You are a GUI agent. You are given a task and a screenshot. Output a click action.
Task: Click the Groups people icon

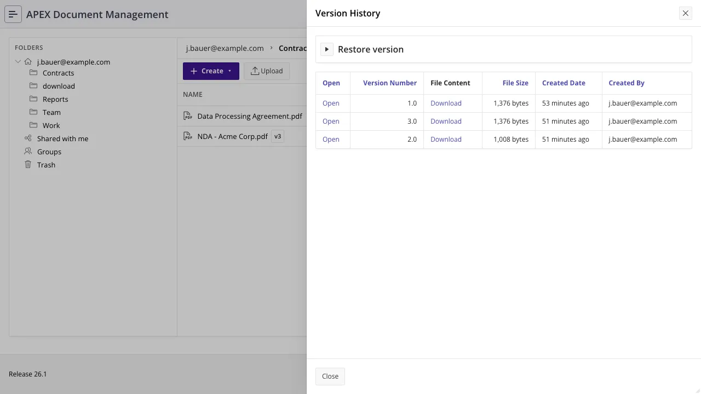click(28, 152)
